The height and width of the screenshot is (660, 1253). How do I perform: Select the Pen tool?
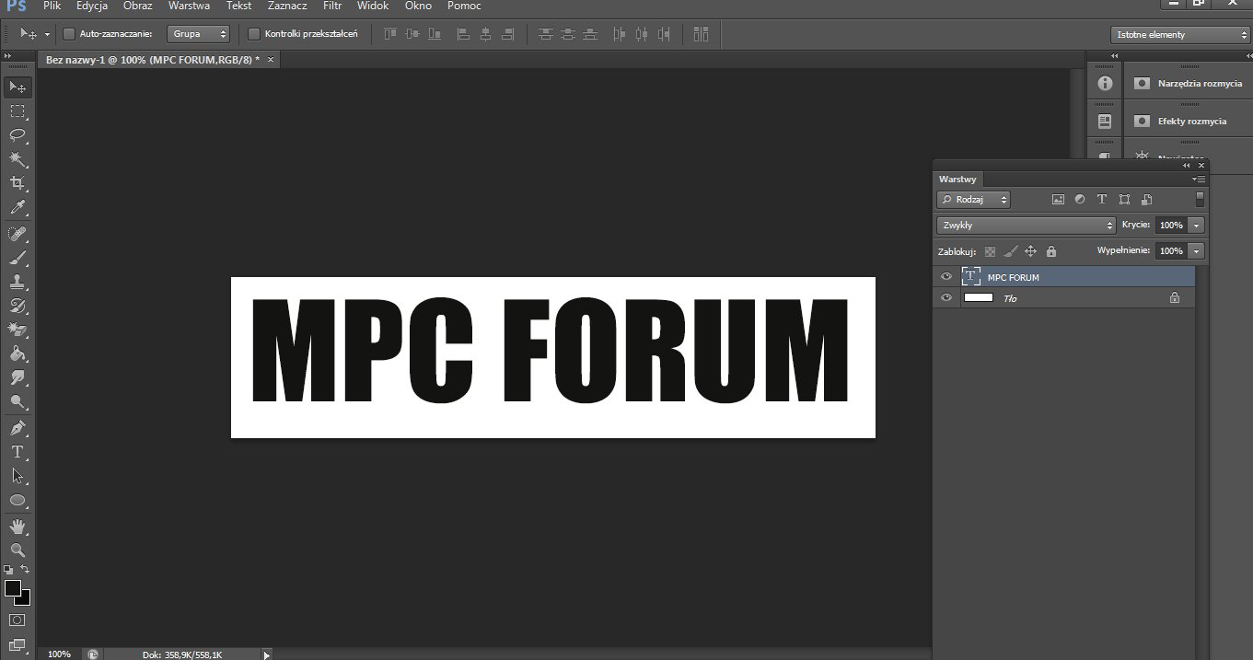(x=17, y=428)
